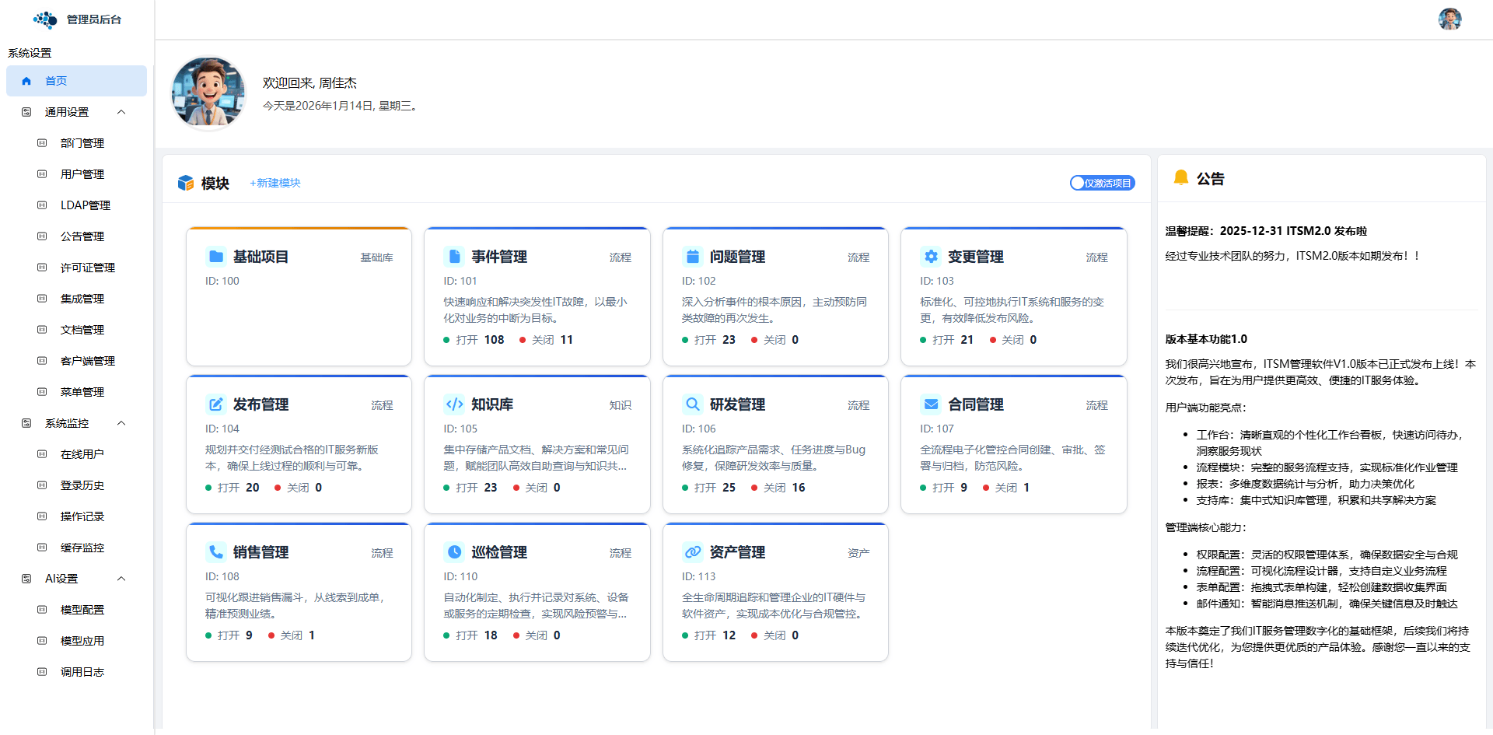Screen dimensions: 1493x735
Task: Click the clock icon for 巡检管理
Action: [454, 552]
